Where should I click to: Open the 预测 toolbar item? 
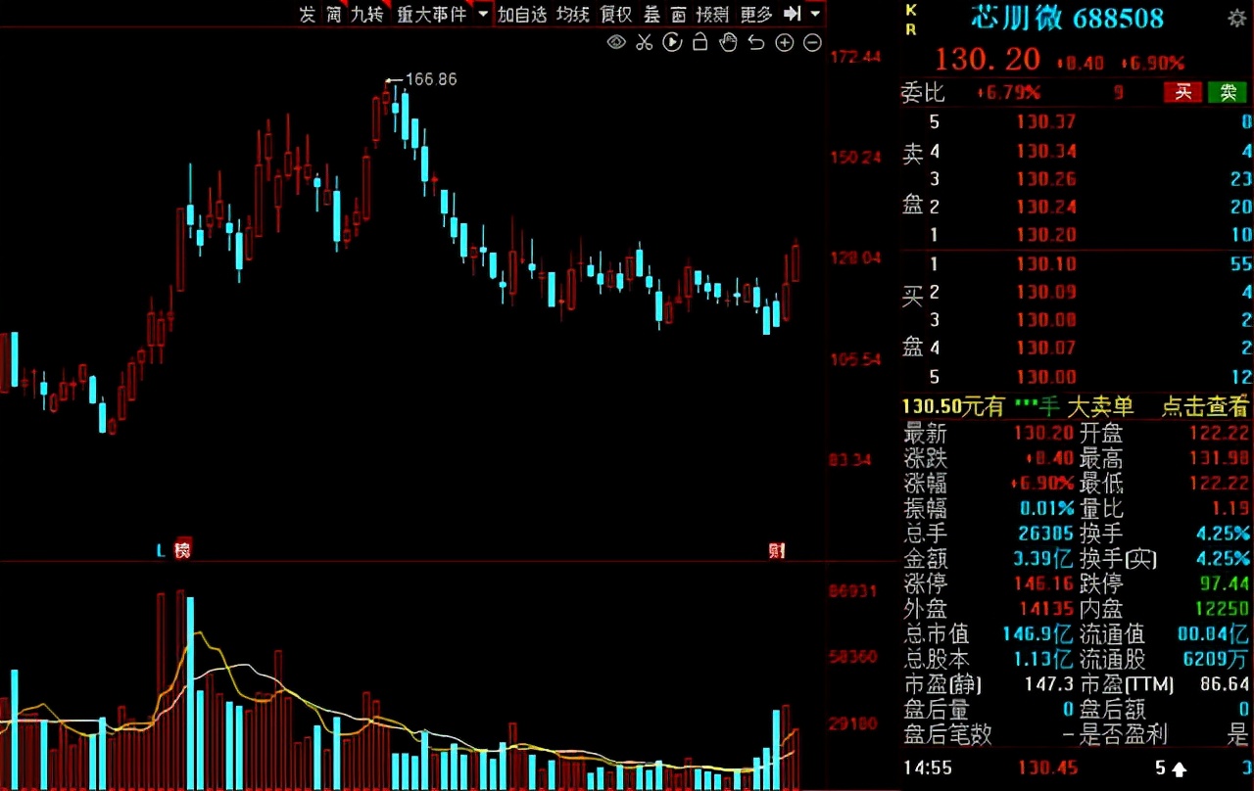(712, 15)
